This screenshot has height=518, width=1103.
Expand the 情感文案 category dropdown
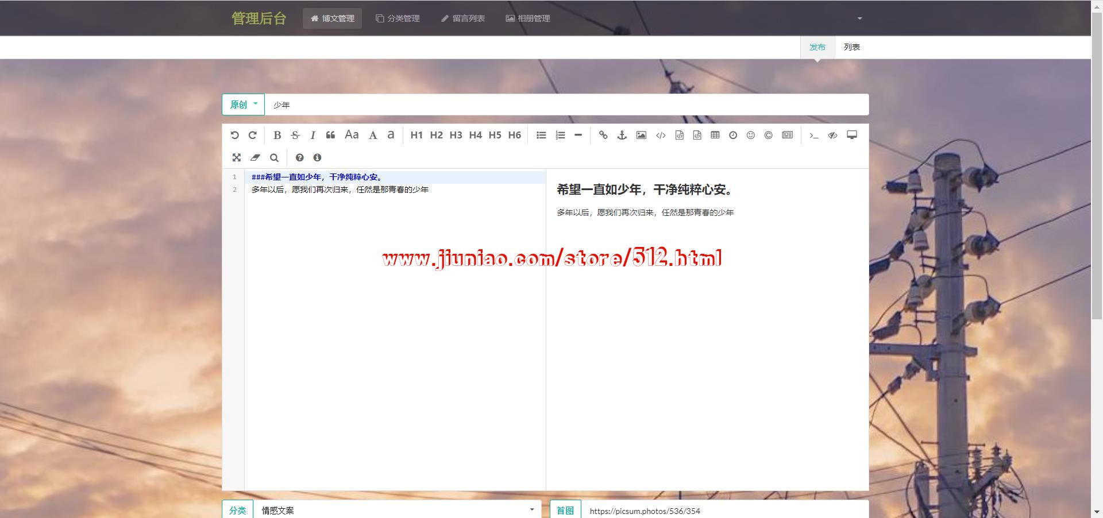[x=396, y=510]
